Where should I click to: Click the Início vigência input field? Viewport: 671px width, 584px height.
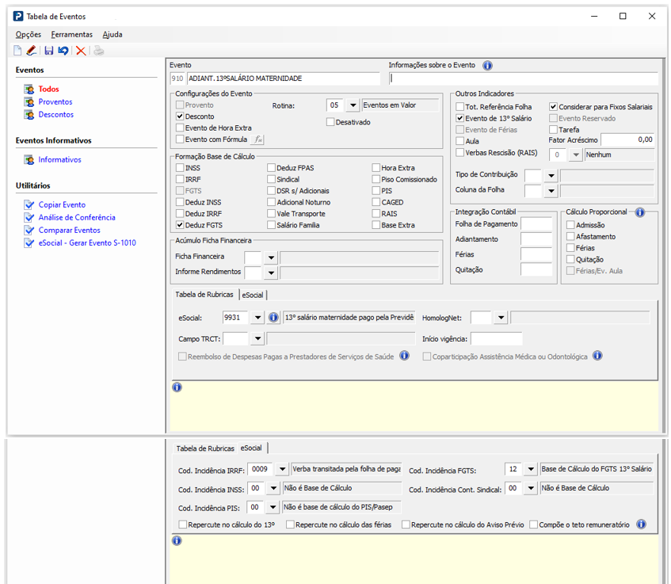pos(497,338)
